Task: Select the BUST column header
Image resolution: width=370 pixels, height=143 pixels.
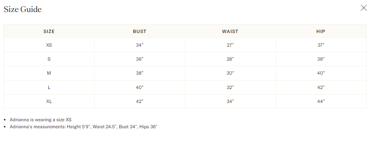Action: [140, 31]
